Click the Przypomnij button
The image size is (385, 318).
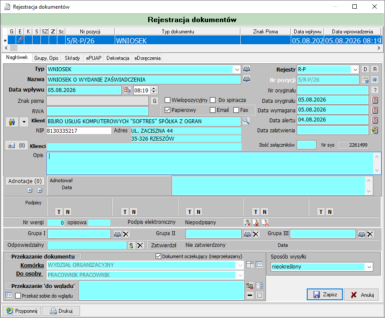tap(22, 311)
